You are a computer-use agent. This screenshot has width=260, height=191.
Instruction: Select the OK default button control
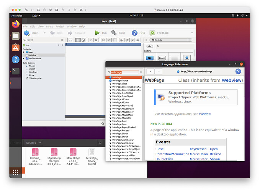tap(150, 58)
